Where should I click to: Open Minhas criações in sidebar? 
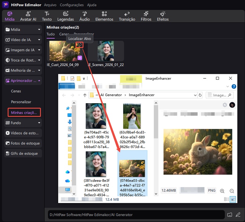click(x=24, y=112)
